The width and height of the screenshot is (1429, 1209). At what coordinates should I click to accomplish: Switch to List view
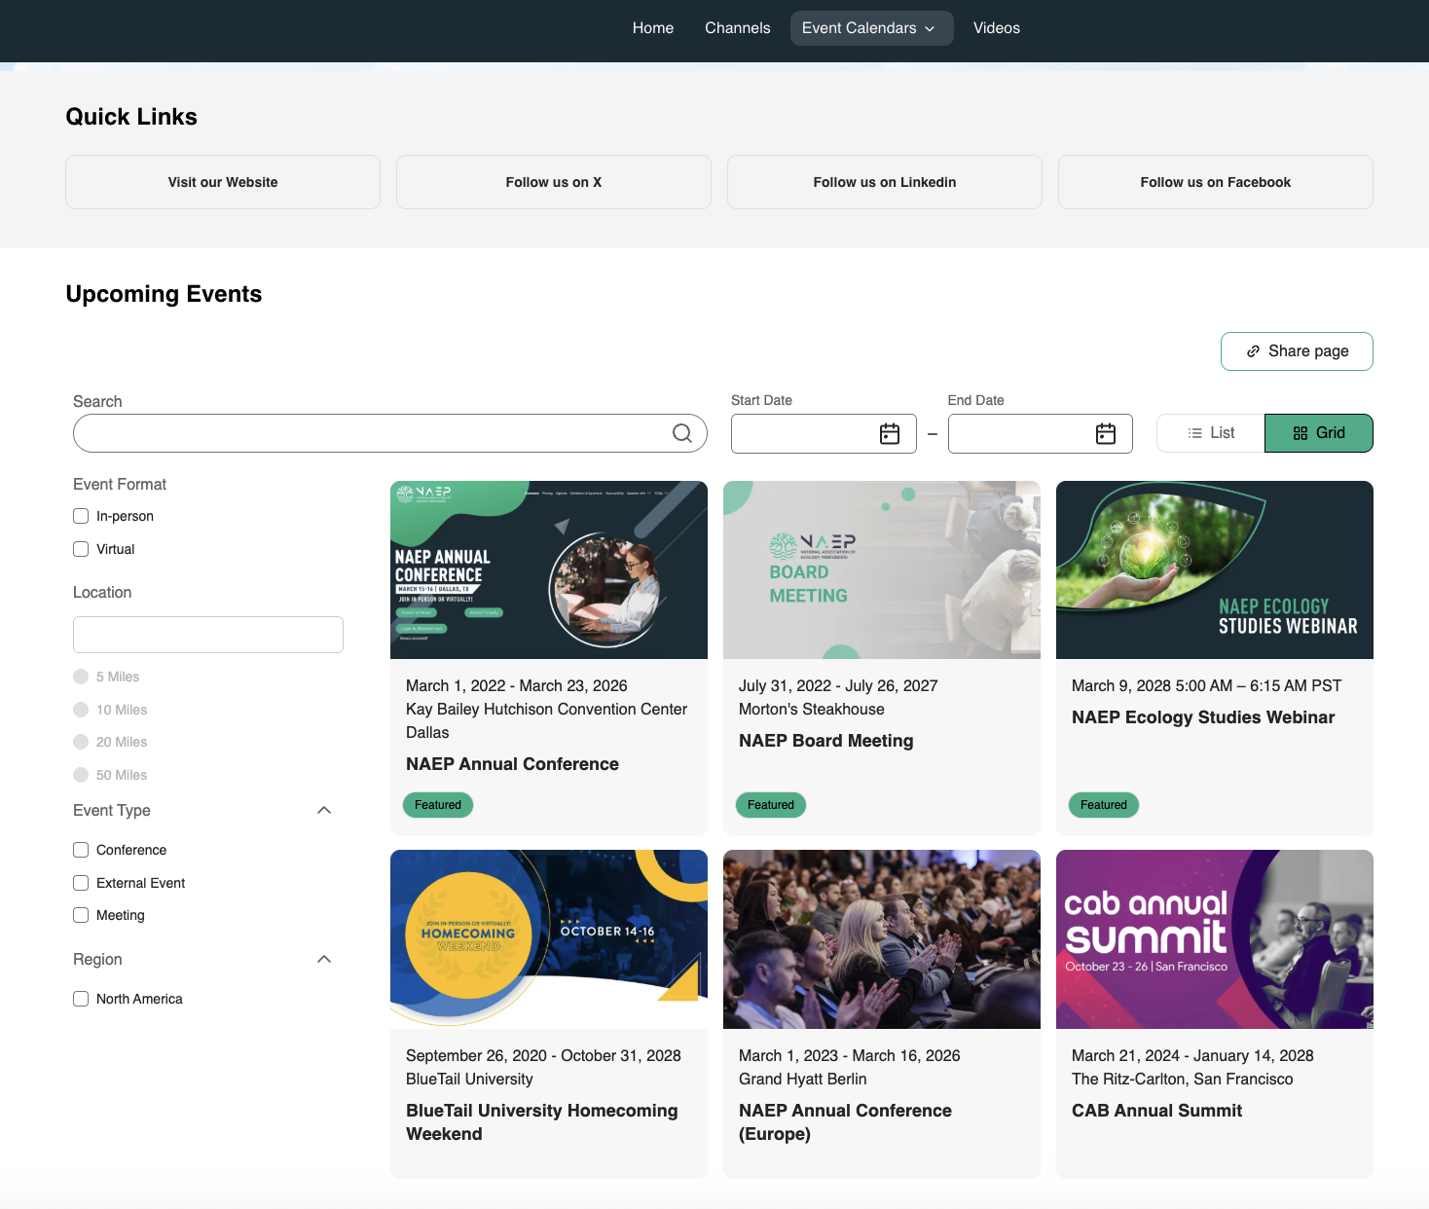[x=1211, y=433]
